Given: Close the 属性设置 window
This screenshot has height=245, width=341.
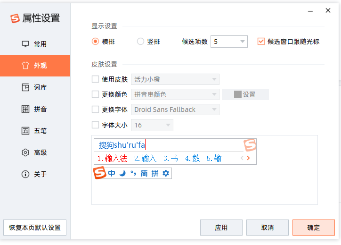Looking at the screenshot, I should click(328, 10).
